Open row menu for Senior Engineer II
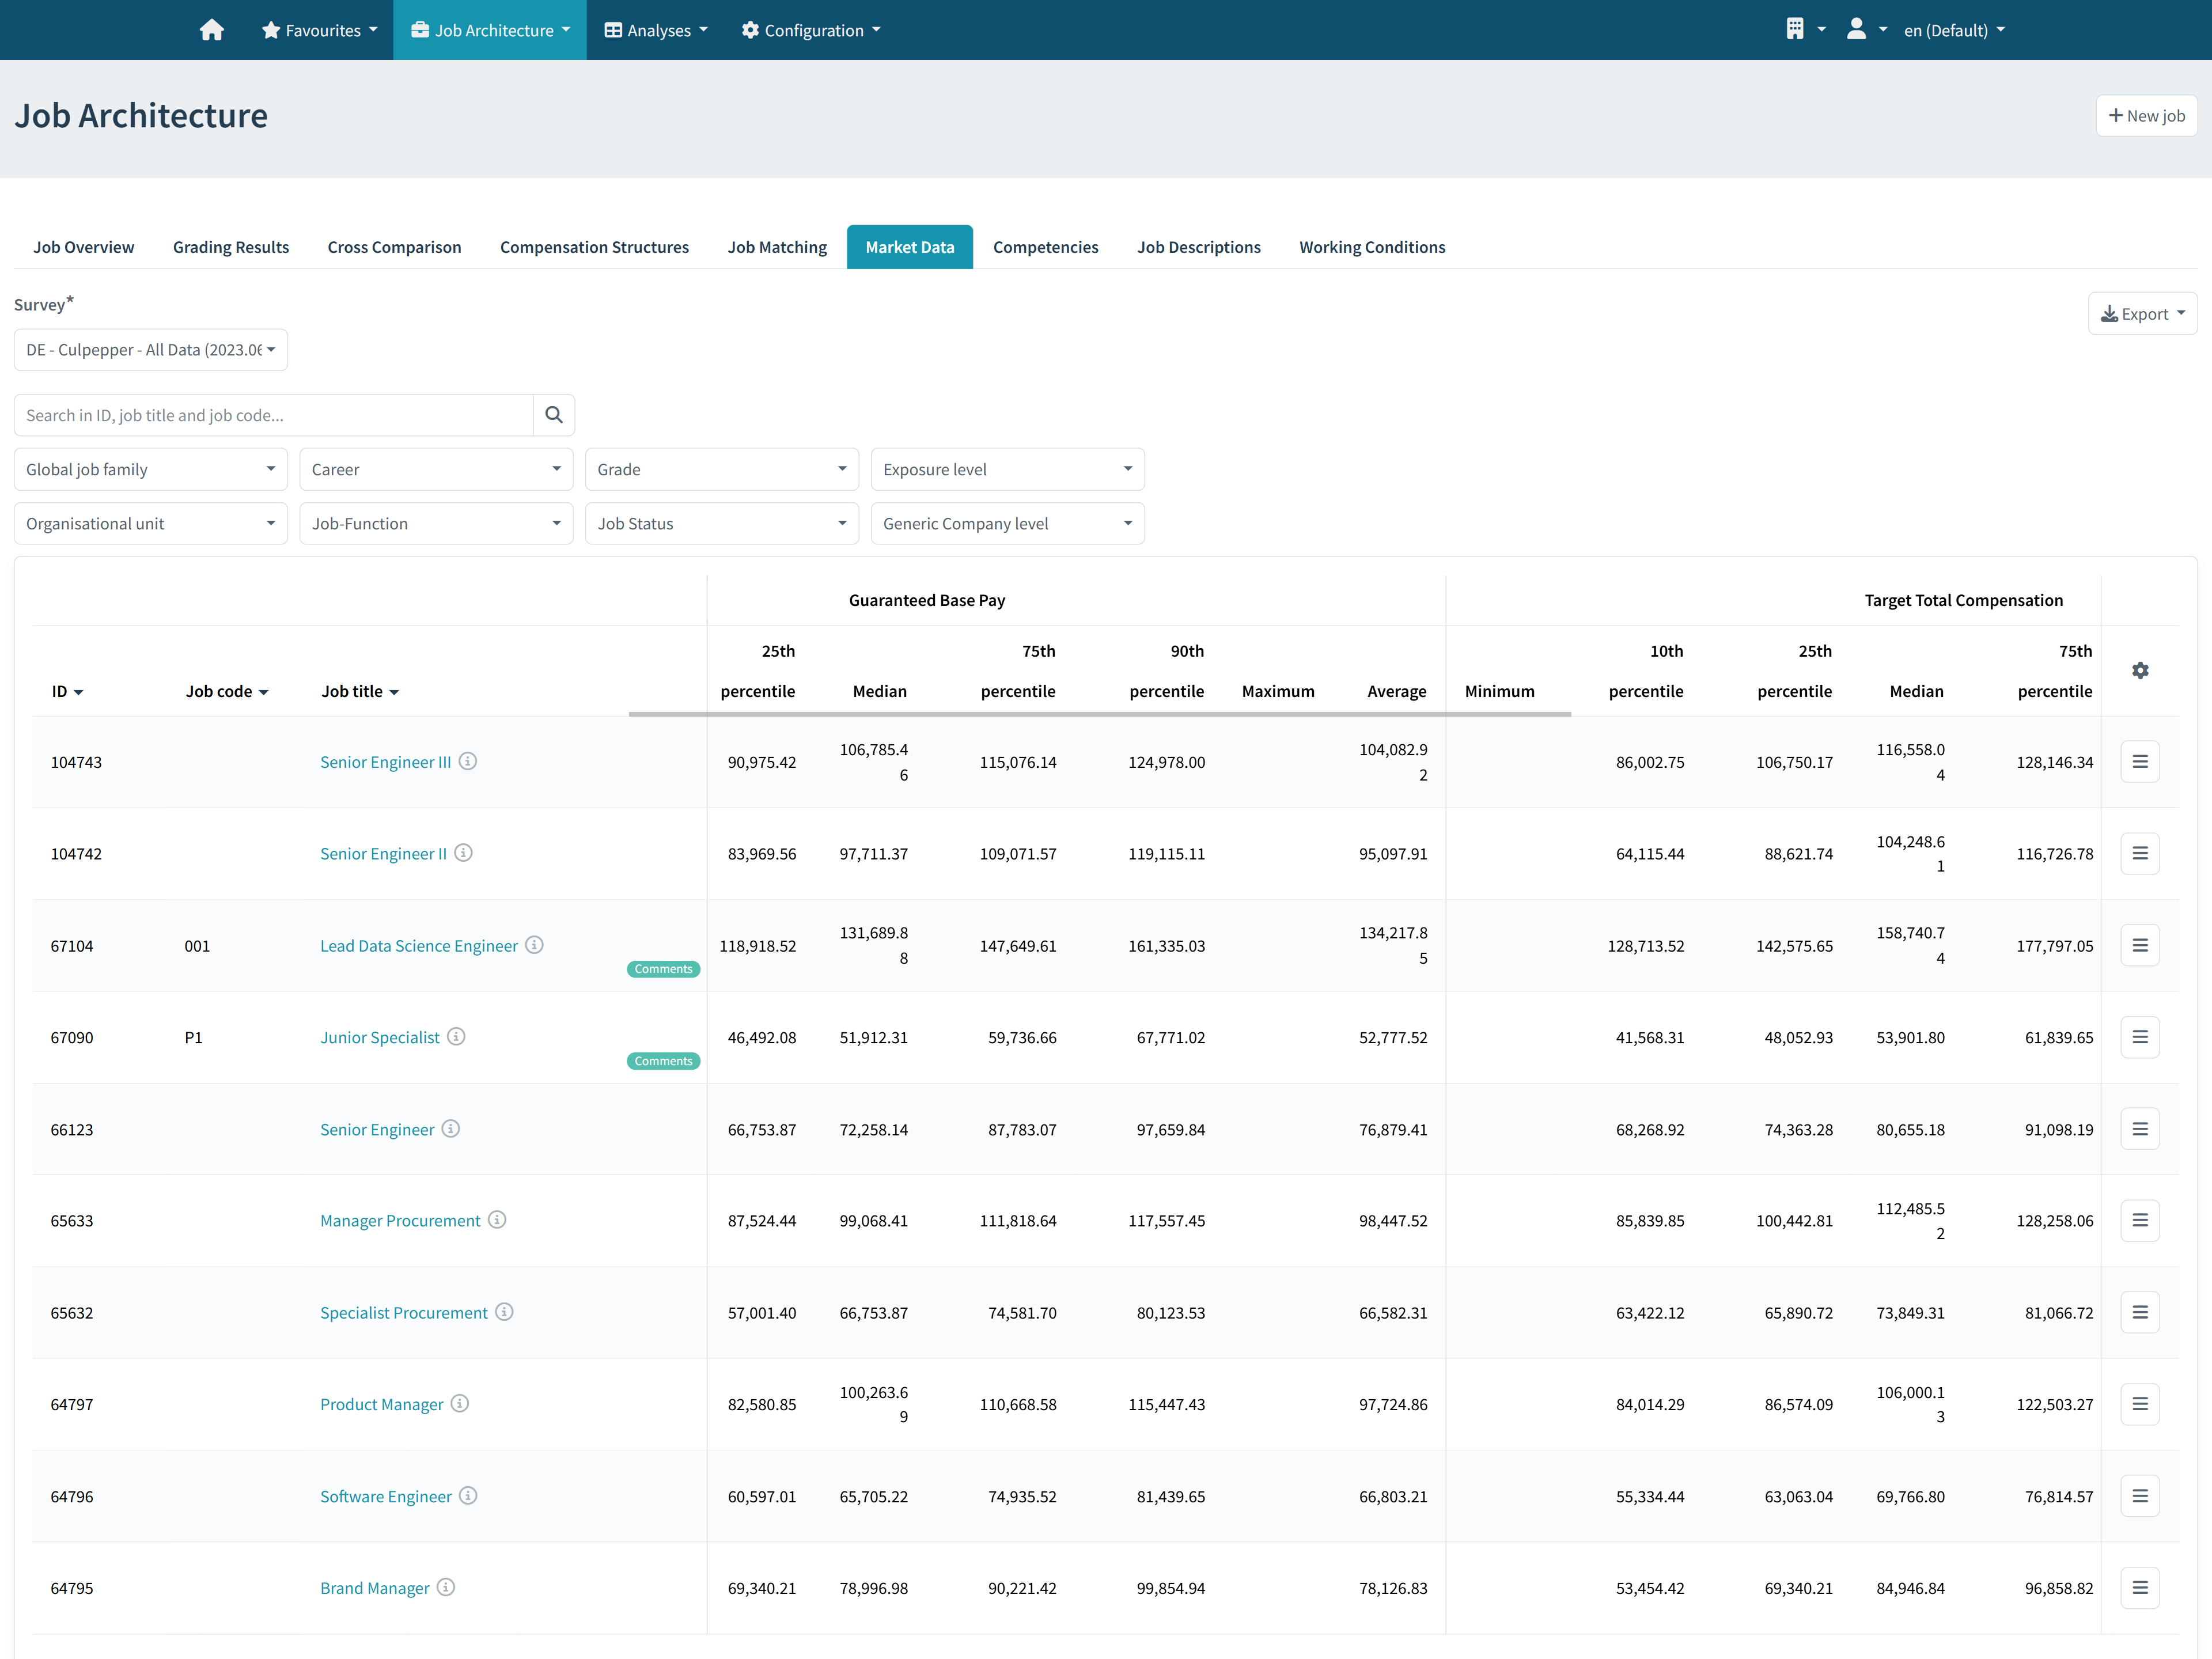Screen dimensions: 2212x1659 click(x=2139, y=854)
